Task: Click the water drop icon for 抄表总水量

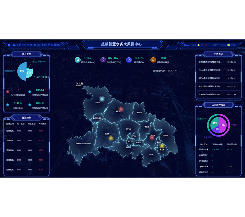Action: [x=77, y=60]
